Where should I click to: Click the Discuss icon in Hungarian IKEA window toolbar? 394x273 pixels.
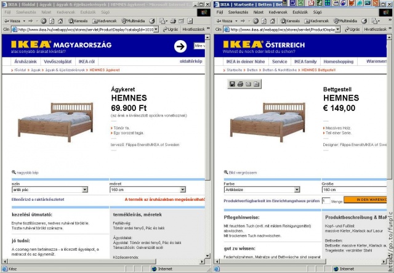(190, 21)
